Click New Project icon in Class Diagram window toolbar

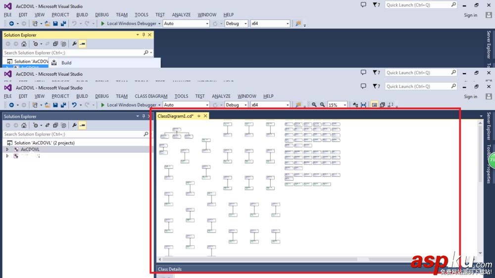click(35, 105)
